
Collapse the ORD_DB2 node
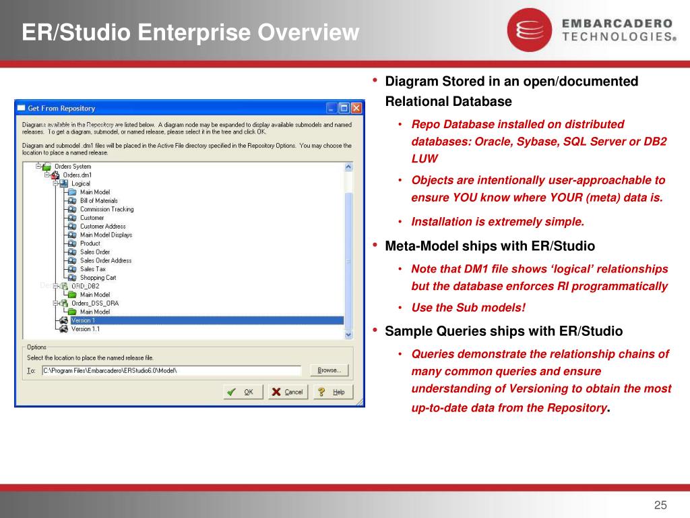point(56,286)
